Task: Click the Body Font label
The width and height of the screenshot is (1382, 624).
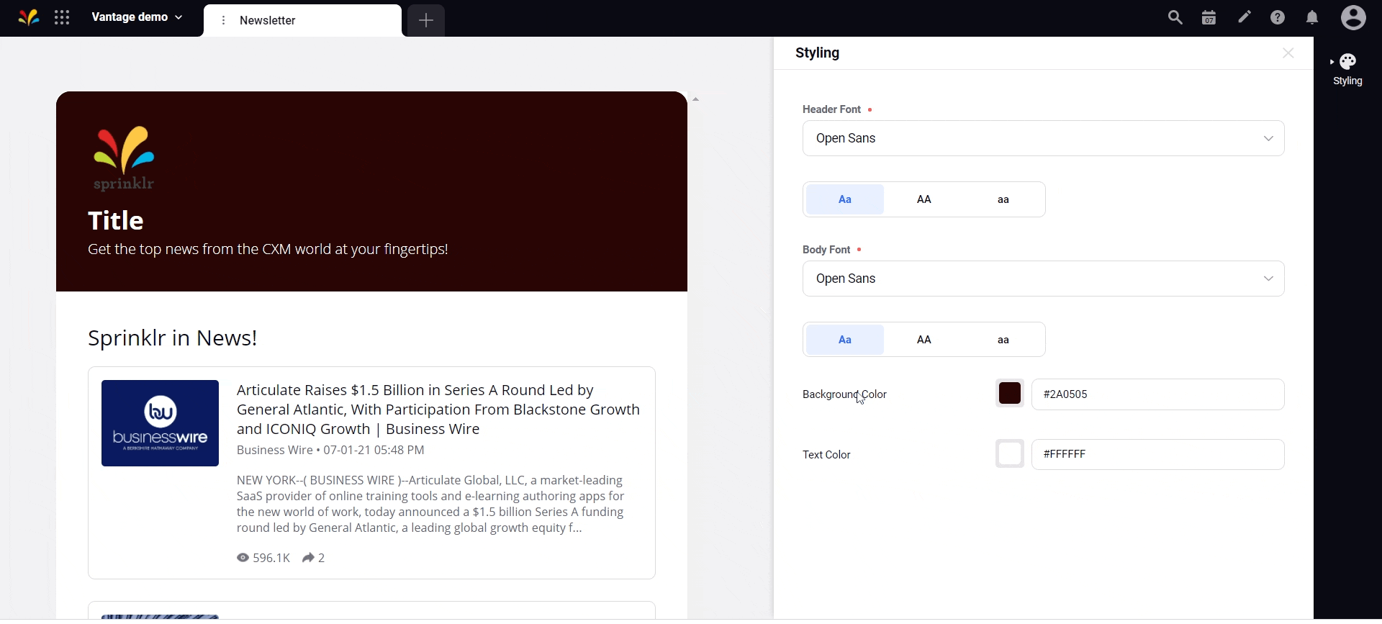Action: [826, 251]
